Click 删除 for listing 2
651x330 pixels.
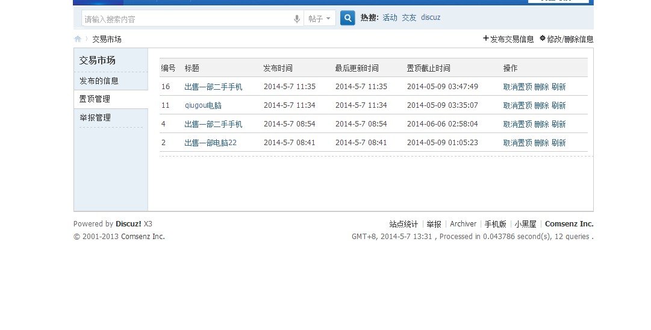541,143
